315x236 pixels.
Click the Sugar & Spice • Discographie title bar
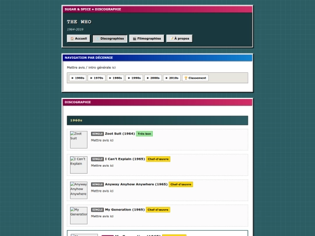[157, 9]
